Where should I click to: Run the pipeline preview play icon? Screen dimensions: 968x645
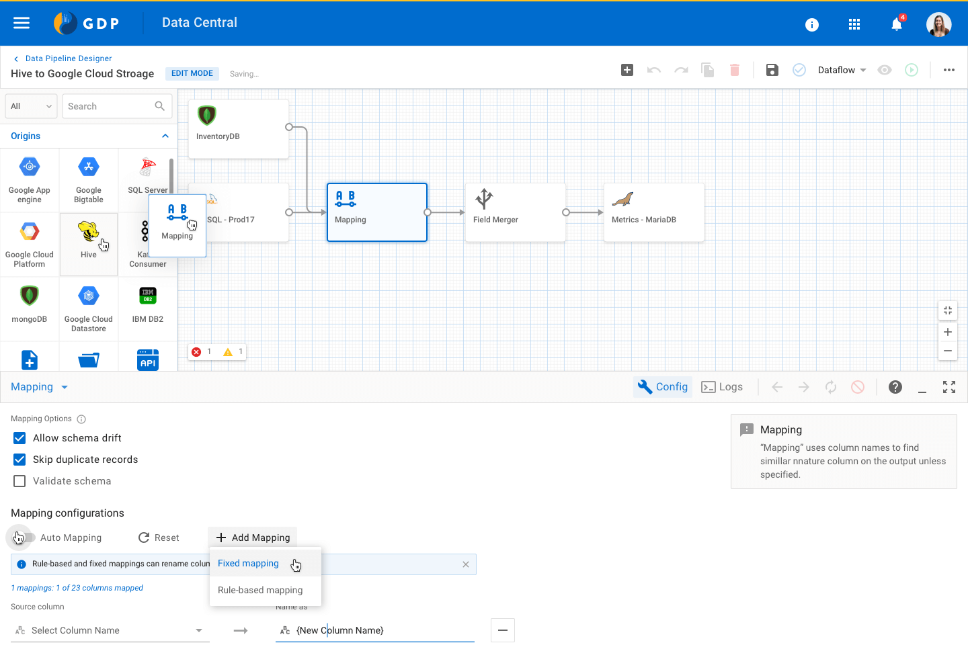point(912,69)
